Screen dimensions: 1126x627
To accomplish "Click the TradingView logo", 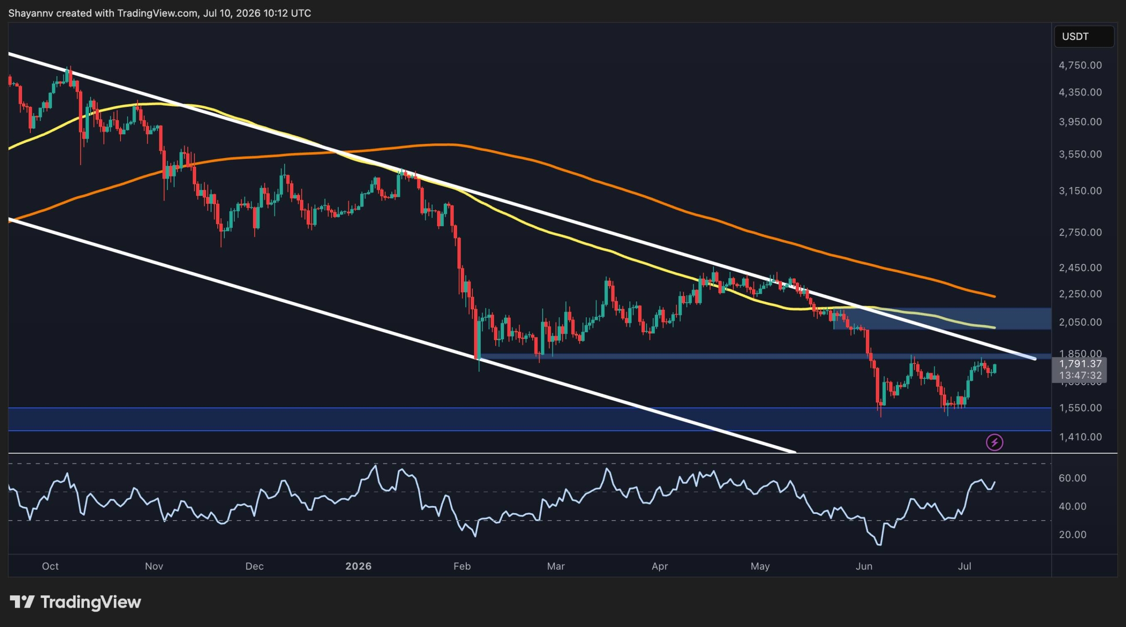I will (x=75, y=601).
